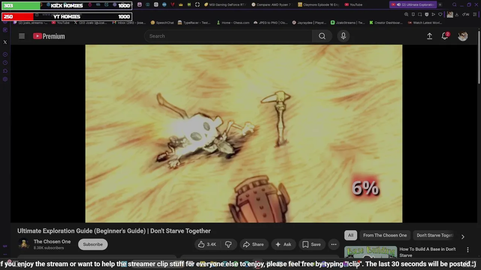Open the YouTube create/upload icon
The width and height of the screenshot is (481, 270).
[x=430, y=36]
